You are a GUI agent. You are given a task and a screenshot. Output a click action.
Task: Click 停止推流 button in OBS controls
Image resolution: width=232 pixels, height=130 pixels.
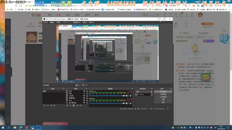pyautogui.click(x=163, y=92)
